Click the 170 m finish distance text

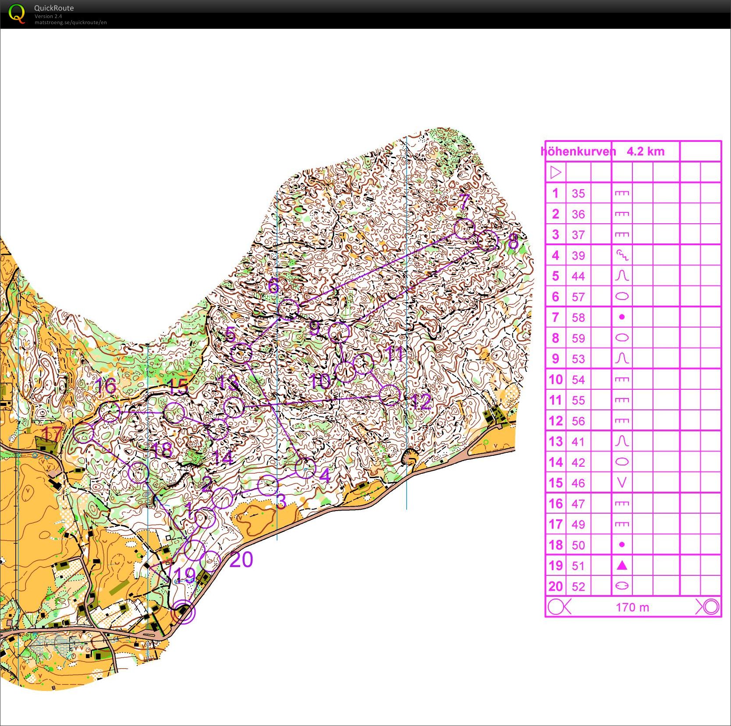[x=632, y=607]
